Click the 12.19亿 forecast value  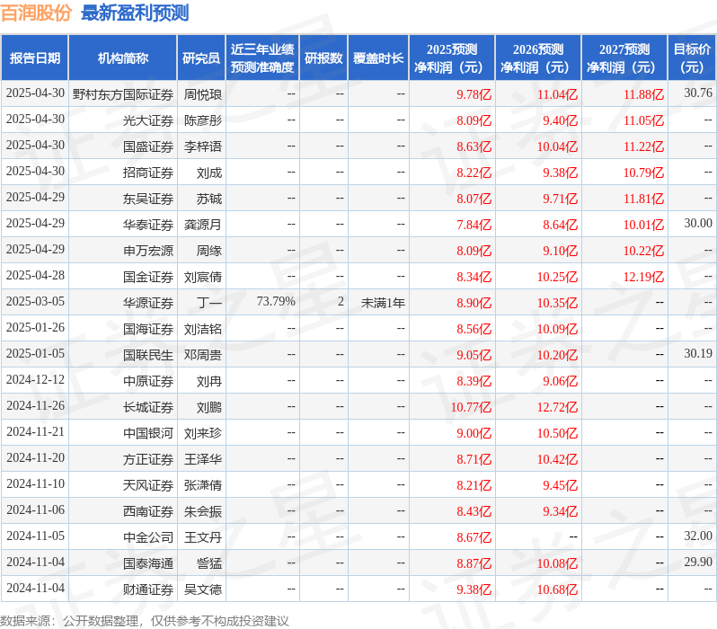click(x=643, y=278)
